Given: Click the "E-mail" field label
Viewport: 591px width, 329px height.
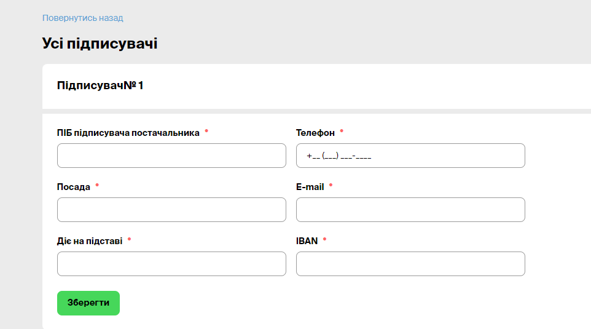Looking at the screenshot, I should click(310, 187).
